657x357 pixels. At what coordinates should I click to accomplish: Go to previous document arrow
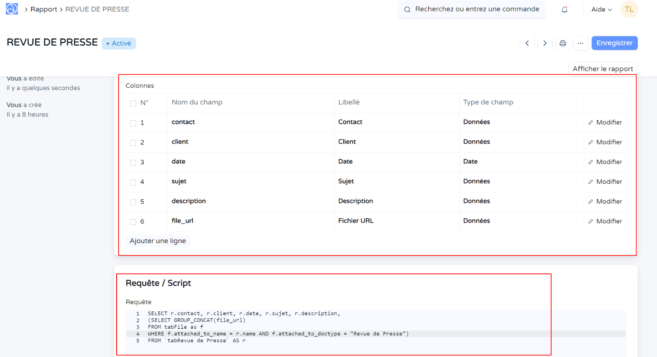[527, 43]
